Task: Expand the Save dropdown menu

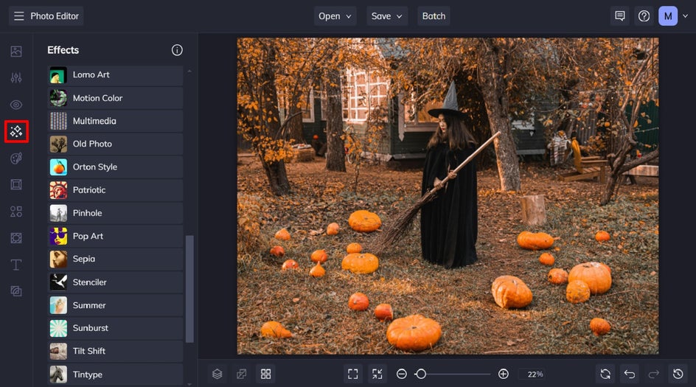Action: click(387, 16)
